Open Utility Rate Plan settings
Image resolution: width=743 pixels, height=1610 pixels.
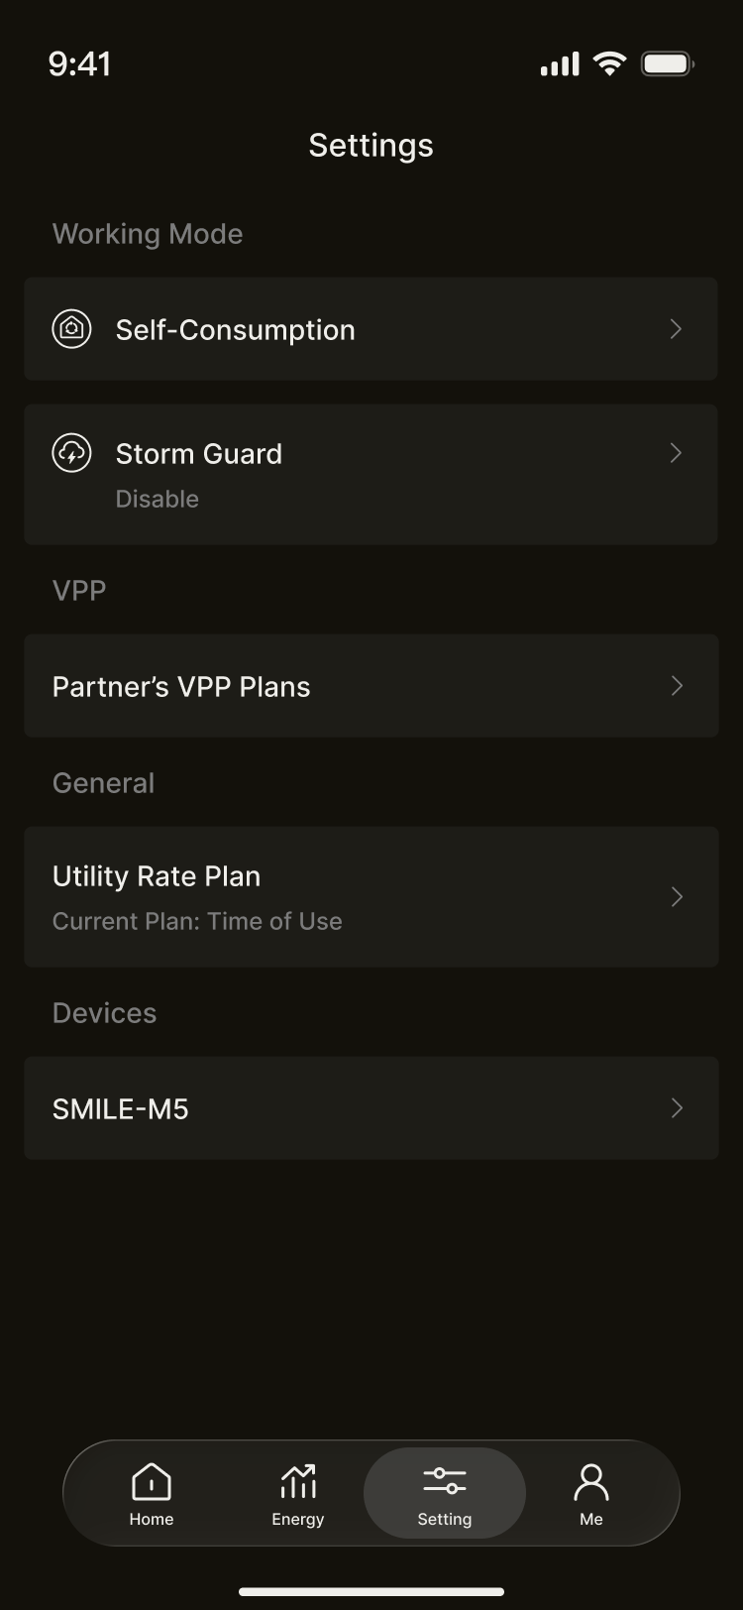(157, 877)
